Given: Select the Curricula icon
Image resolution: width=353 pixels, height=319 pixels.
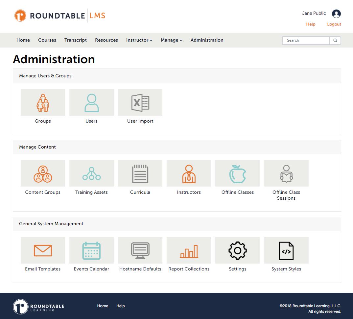Looking at the screenshot, I should [x=140, y=173].
